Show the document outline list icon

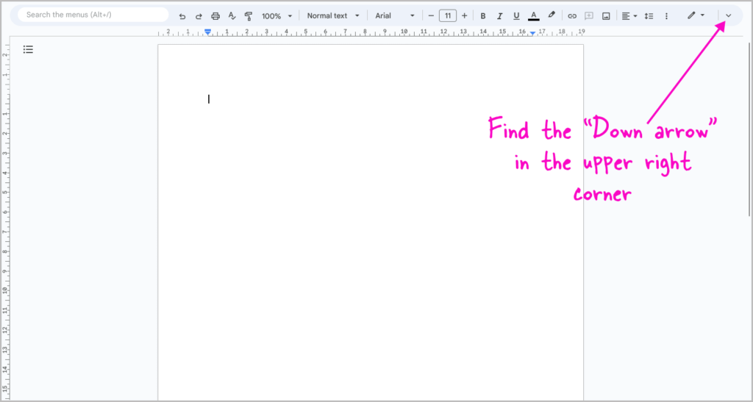point(29,49)
